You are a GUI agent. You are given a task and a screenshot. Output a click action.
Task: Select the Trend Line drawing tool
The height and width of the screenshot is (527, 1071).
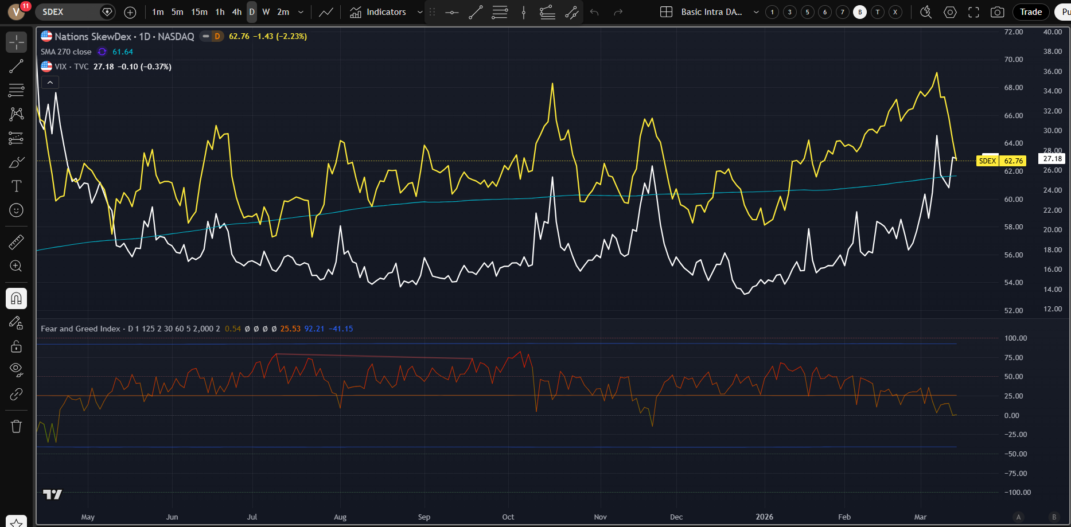pyautogui.click(x=16, y=67)
